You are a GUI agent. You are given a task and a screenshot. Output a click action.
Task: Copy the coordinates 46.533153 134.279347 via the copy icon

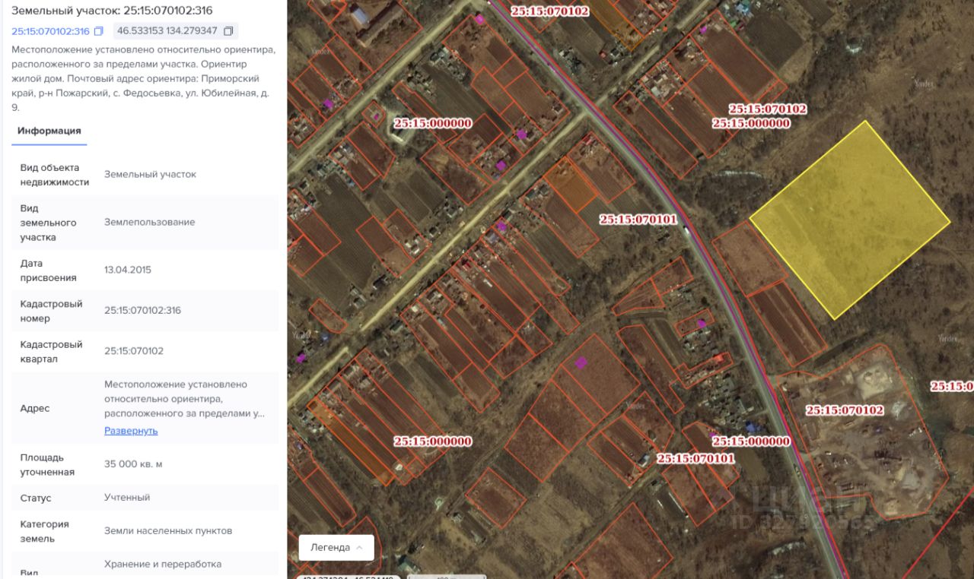[x=228, y=31]
